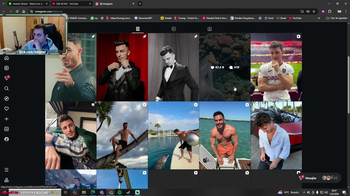
Task: Open the Detalle bookmark
Action: click(166, 18)
